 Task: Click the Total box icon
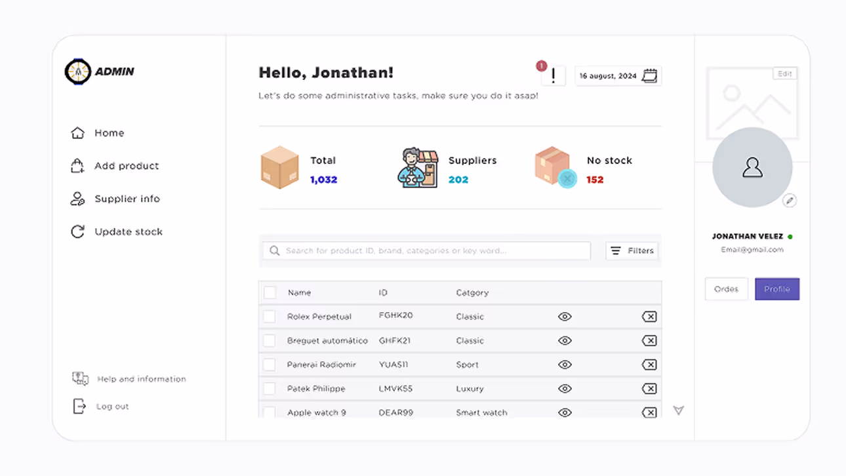[x=280, y=167]
